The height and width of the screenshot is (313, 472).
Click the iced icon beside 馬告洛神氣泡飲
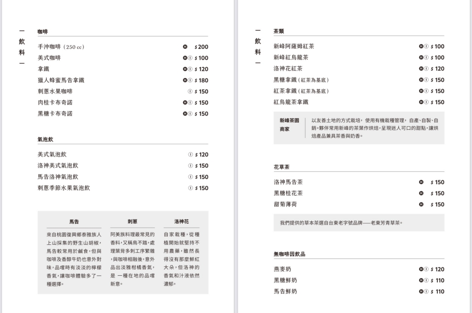pyautogui.click(x=190, y=177)
